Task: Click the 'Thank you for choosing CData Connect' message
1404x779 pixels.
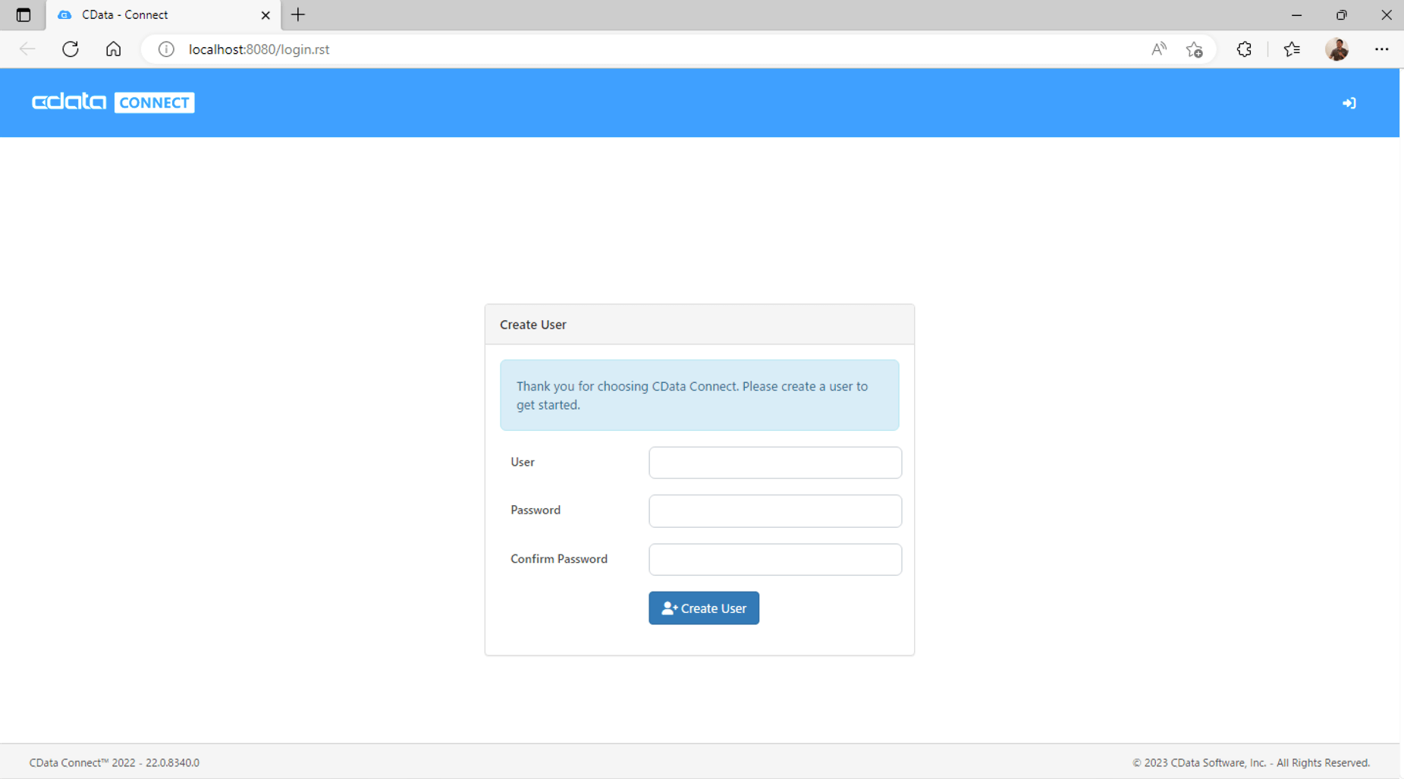Action: [699, 395]
